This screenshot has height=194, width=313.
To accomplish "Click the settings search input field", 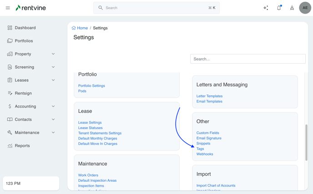I will click(x=247, y=59).
